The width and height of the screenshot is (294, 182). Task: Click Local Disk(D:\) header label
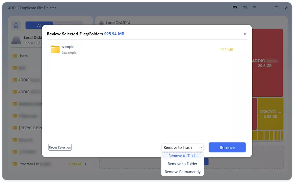[118, 23]
